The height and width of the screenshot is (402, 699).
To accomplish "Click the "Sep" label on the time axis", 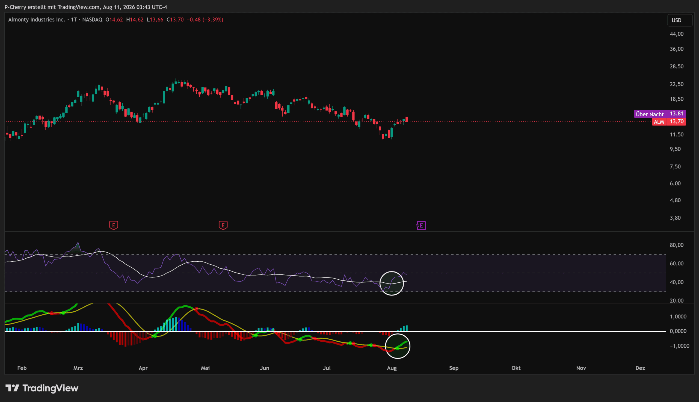I will pyautogui.click(x=454, y=368).
